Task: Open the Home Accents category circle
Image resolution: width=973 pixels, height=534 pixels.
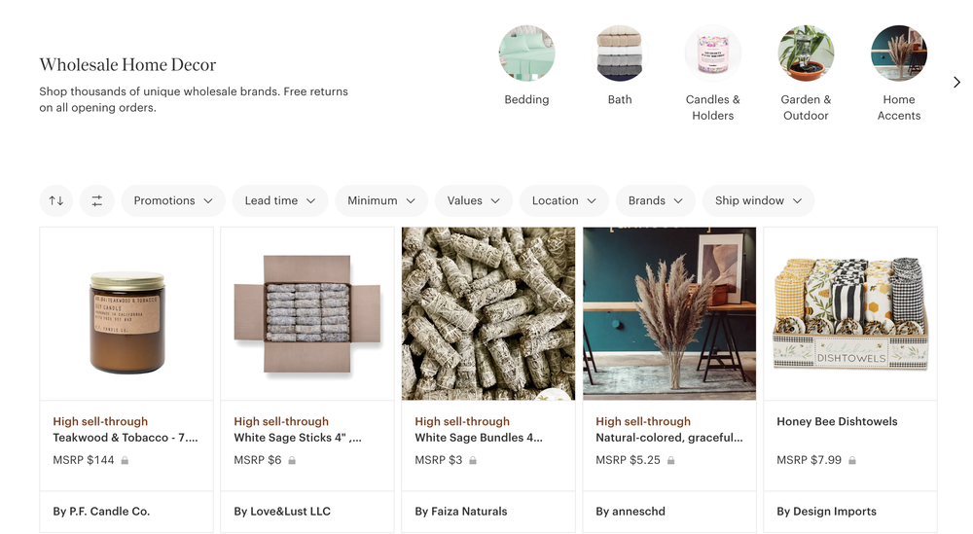Action: [x=899, y=53]
